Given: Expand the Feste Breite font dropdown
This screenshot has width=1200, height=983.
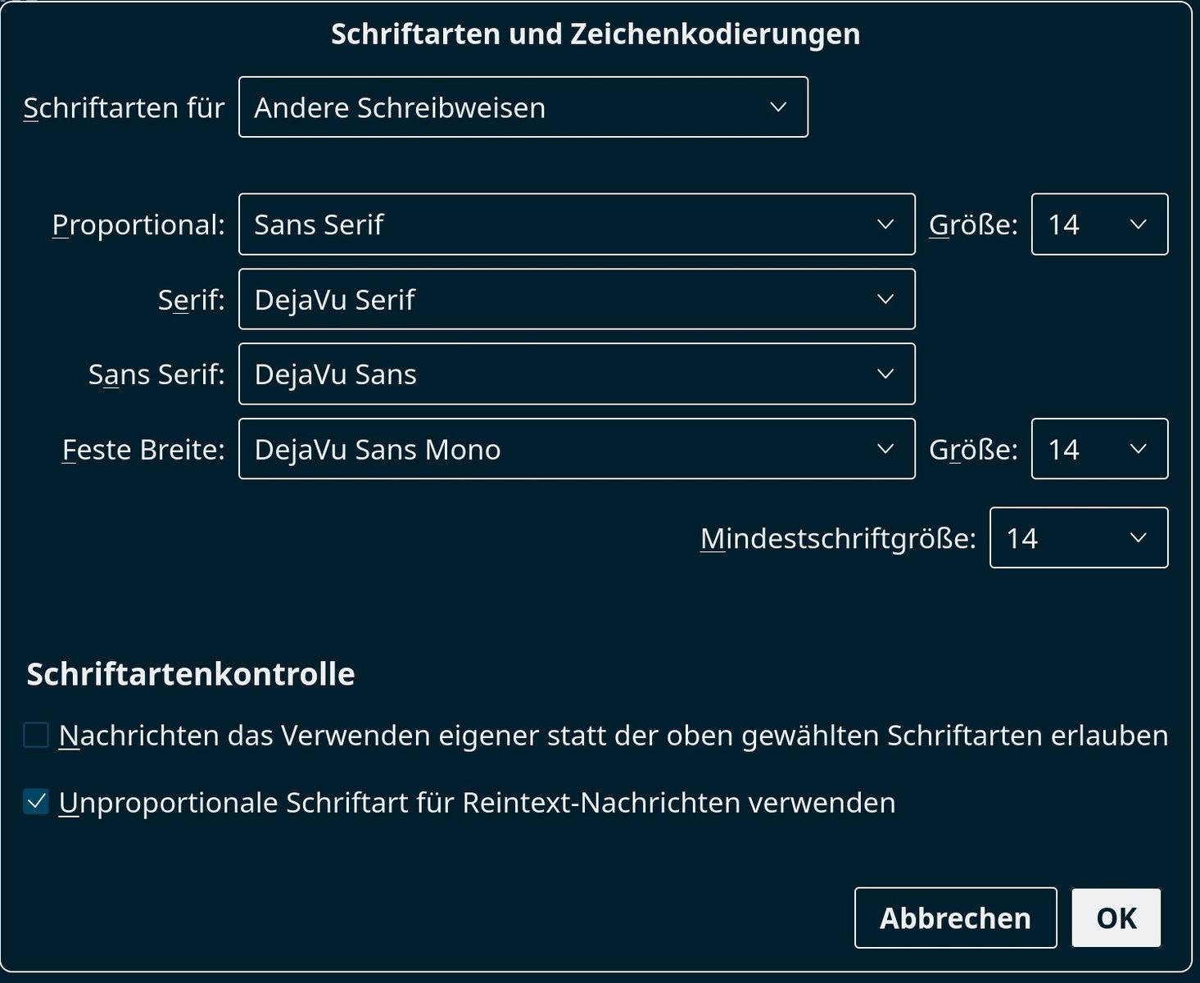Looking at the screenshot, I should coord(576,449).
